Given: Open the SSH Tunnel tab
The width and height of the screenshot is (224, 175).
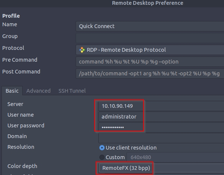Looking at the screenshot, I should [72, 91].
